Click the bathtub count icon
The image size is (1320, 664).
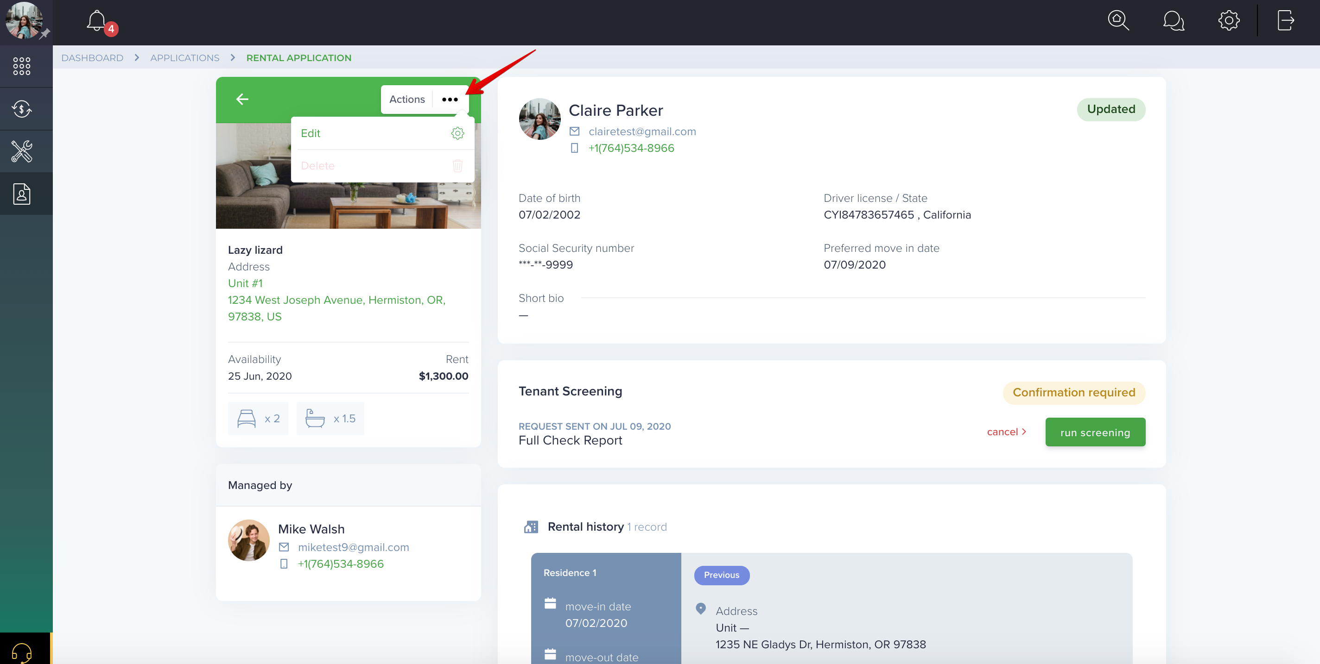click(315, 419)
